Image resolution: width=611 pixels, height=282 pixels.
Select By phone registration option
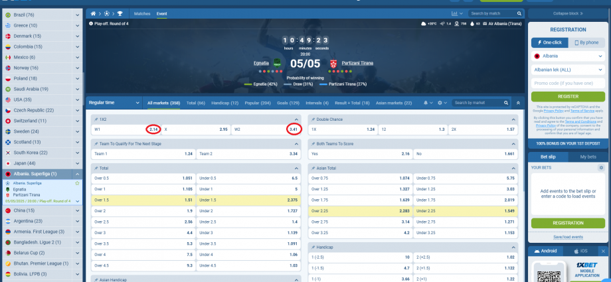pos(586,43)
